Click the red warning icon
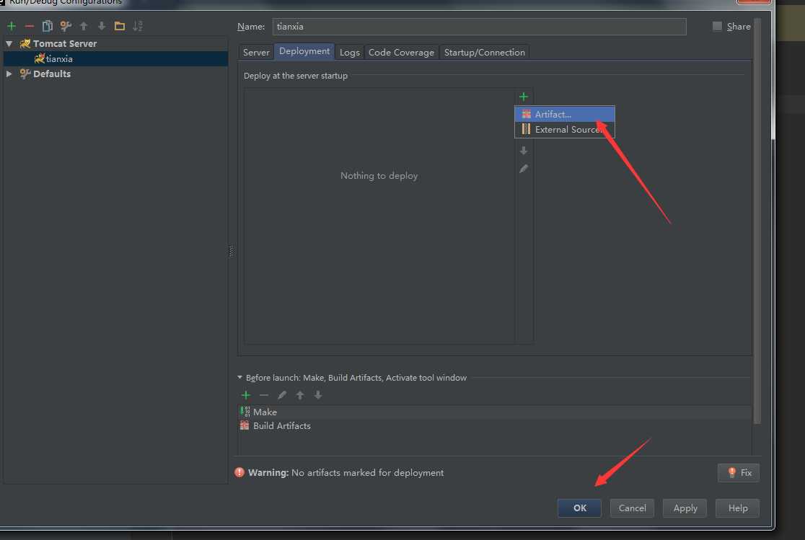This screenshot has height=540, width=805. (239, 472)
